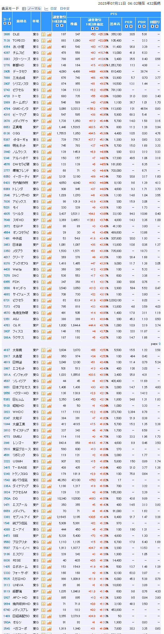Open stock code 4784 link

pyautogui.click(x=7, y=108)
